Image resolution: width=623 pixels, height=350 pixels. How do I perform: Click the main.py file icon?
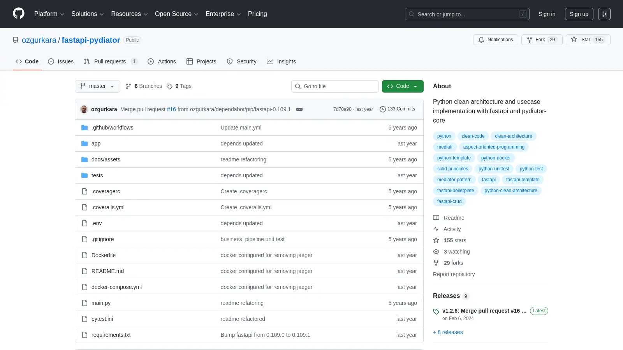pos(84,303)
